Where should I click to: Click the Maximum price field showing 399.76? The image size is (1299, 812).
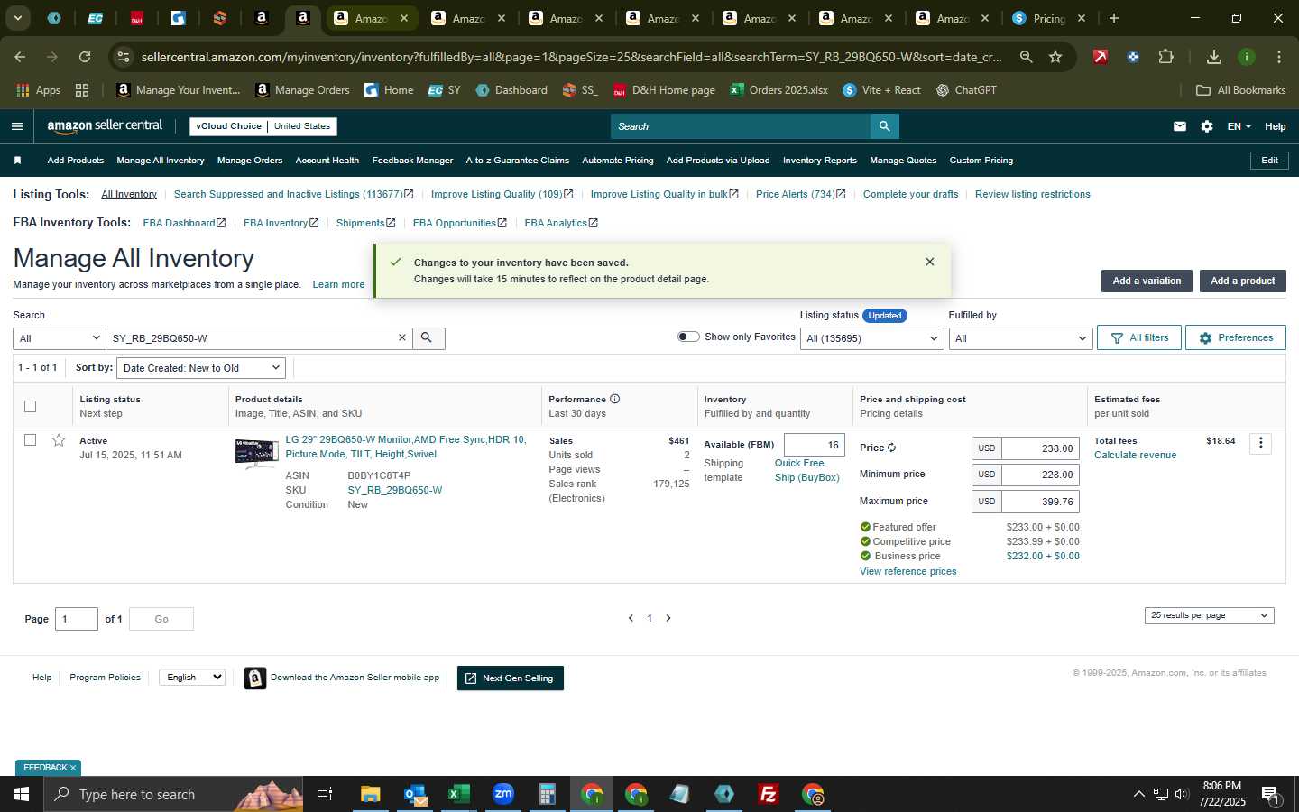coord(1040,502)
